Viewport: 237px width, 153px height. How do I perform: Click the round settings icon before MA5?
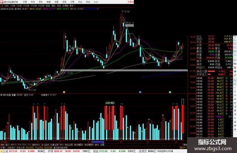(x=16, y=9)
